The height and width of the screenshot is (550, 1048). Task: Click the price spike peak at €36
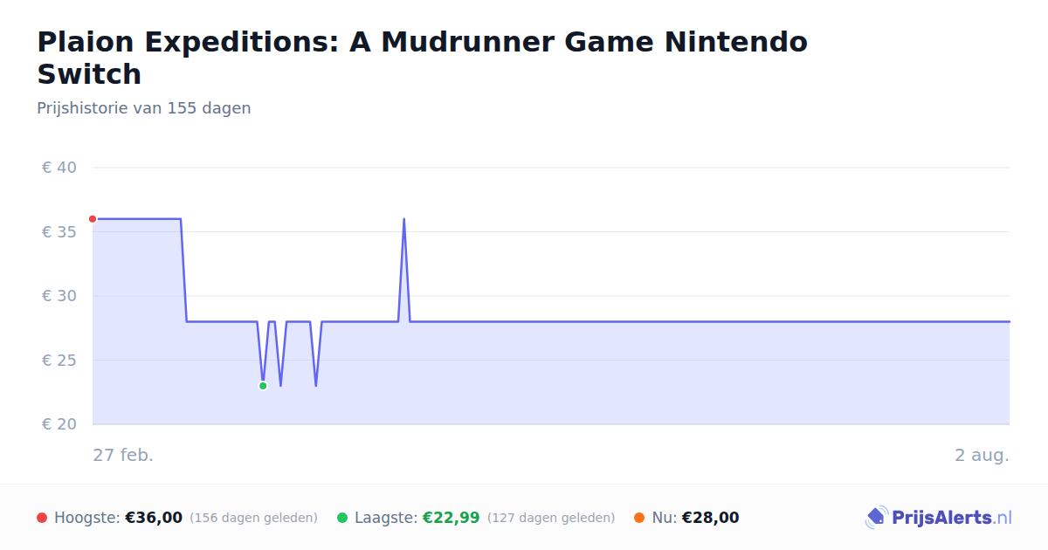[x=403, y=219]
